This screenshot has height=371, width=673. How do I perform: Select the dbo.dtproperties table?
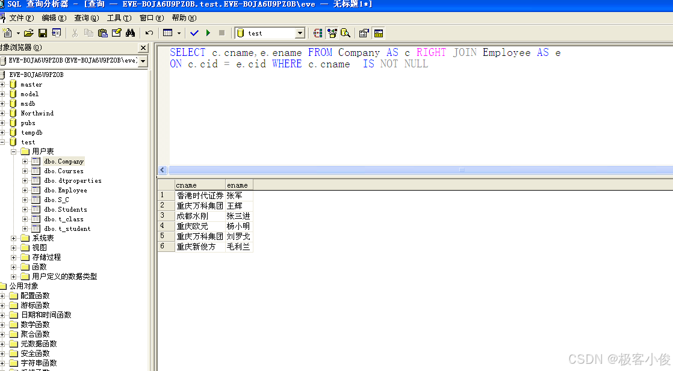72,180
